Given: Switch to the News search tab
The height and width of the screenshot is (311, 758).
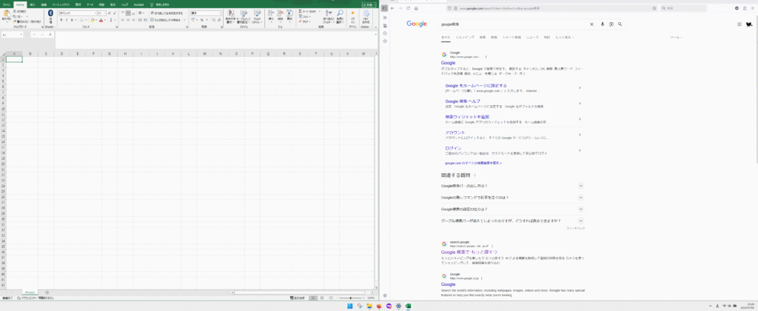Looking at the screenshot, I should [x=532, y=37].
